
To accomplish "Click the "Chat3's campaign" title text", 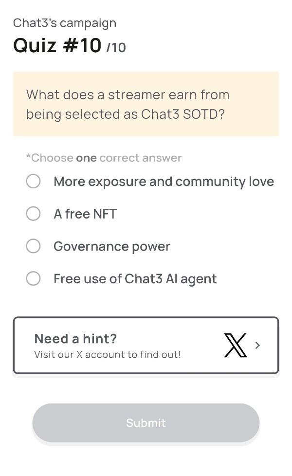I will [x=65, y=23].
